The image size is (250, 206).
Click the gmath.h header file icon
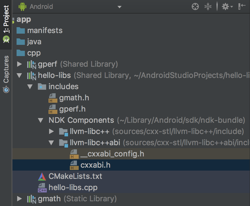click(53, 98)
